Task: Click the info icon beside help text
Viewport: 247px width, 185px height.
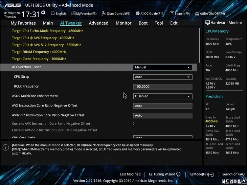Action: (x=6, y=147)
